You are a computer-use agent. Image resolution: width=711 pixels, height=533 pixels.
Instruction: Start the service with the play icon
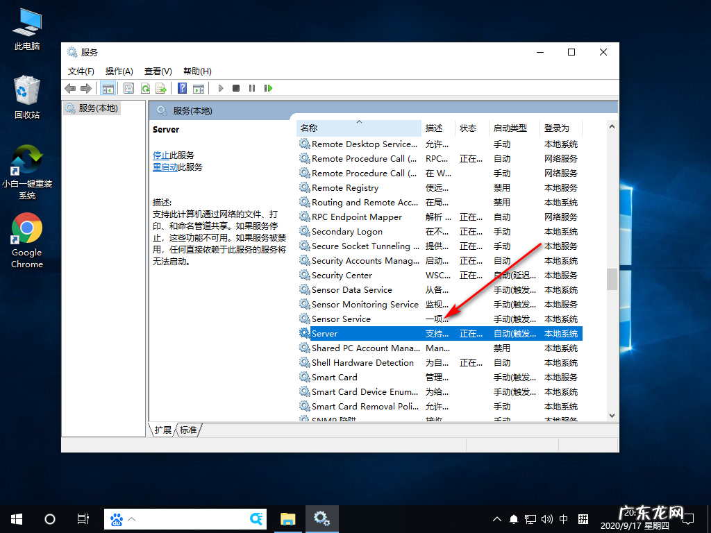[221, 88]
